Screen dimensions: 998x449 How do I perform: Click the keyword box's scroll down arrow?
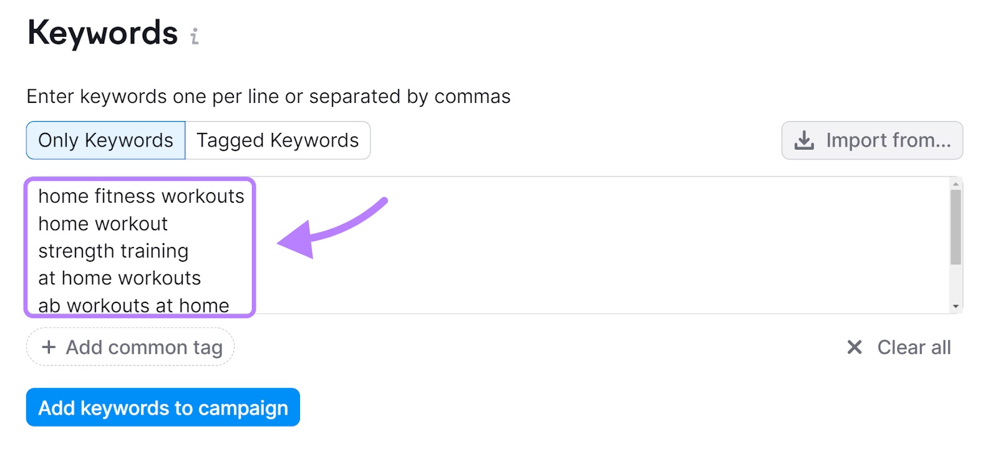tap(956, 306)
